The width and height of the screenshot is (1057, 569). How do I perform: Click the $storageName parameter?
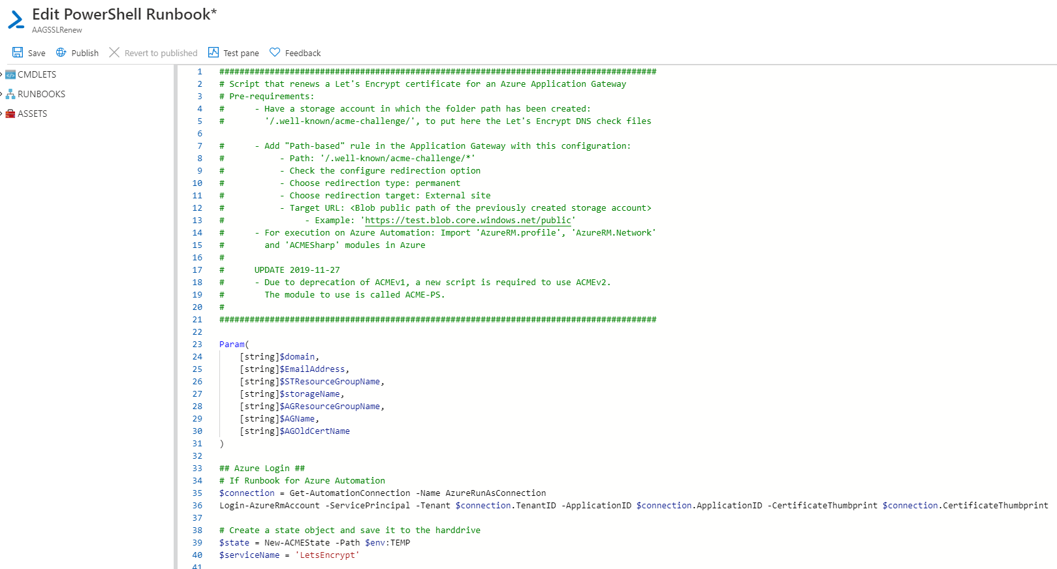[x=309, y=394]
